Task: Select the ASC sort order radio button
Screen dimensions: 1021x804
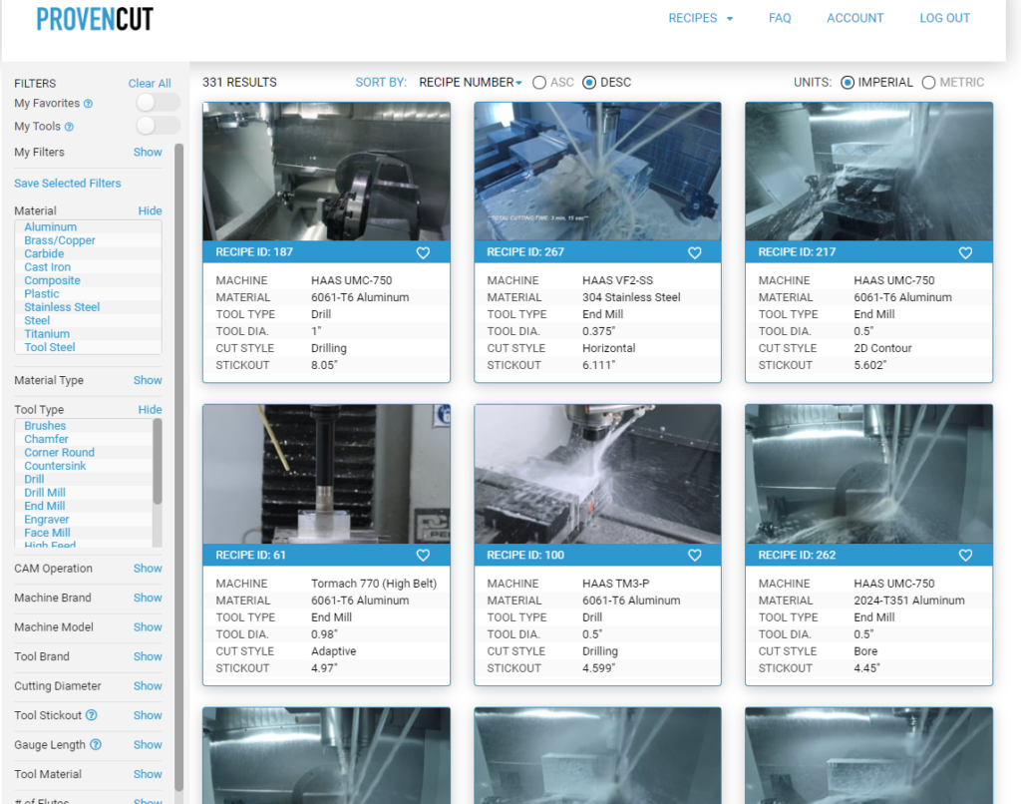Action: pos(538,83)
